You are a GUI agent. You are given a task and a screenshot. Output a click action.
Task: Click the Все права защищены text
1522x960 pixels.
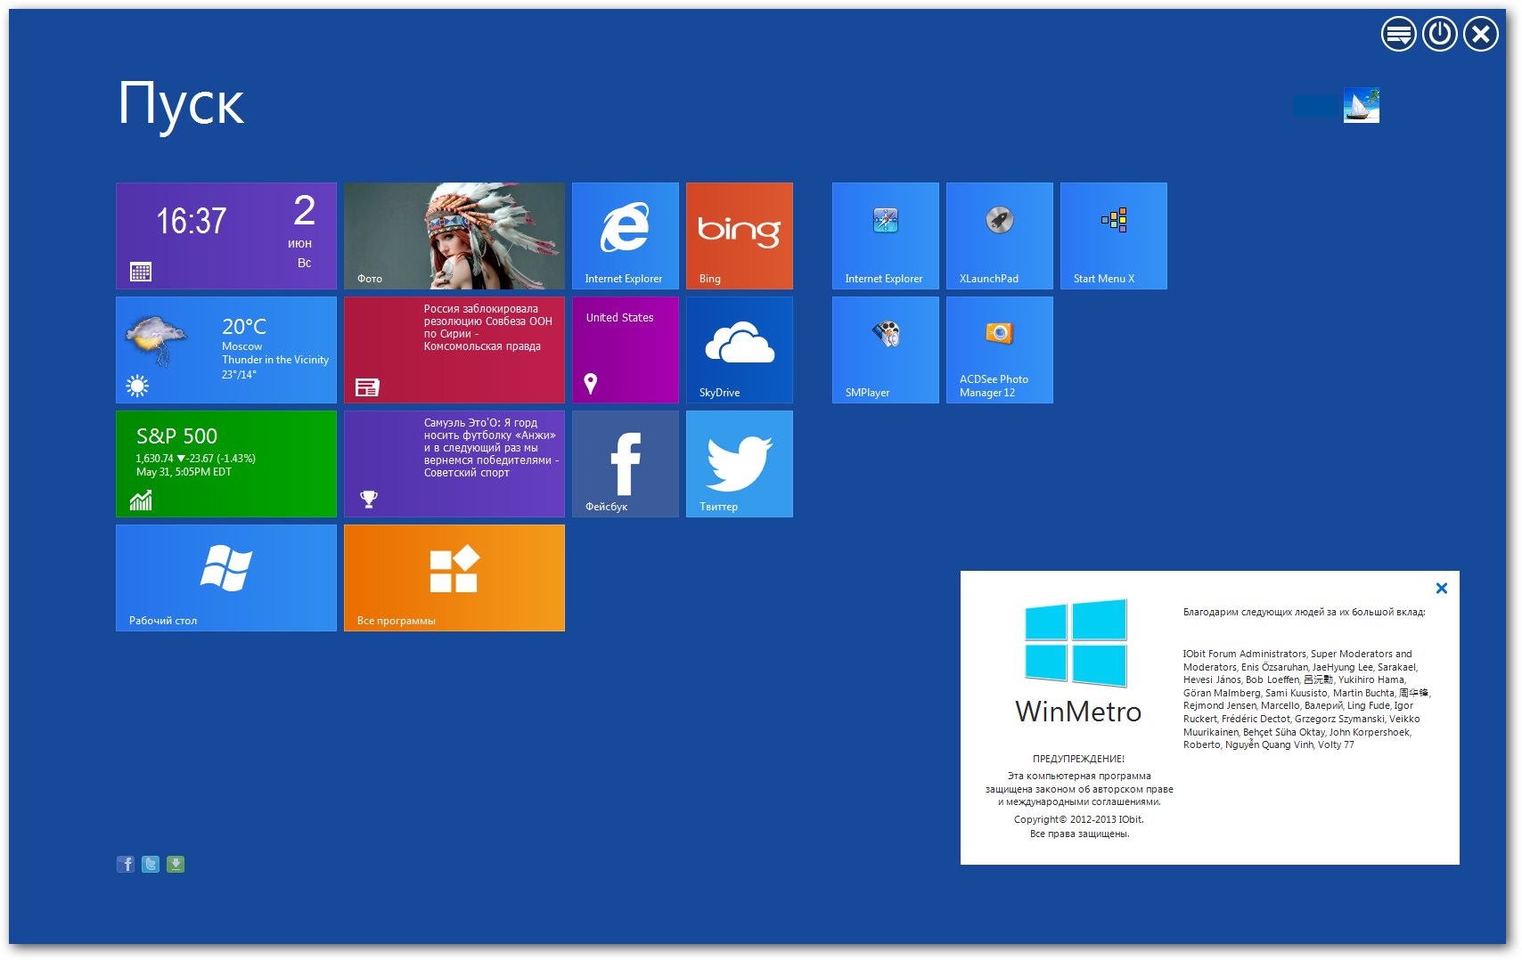point(1079,834)
